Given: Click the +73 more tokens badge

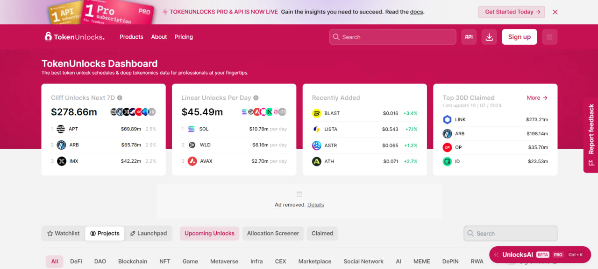Looking at the screenshot, I should 282,112.
